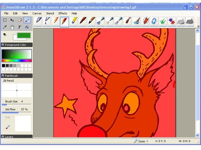Select the text tool

[20, 27]
